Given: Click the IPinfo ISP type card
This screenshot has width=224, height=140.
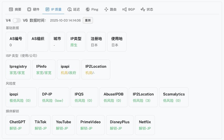Looking at the screenshot, I should (x=44, y=69).
